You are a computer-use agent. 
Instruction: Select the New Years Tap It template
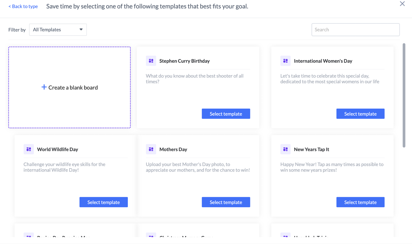[x=360, y=202]
